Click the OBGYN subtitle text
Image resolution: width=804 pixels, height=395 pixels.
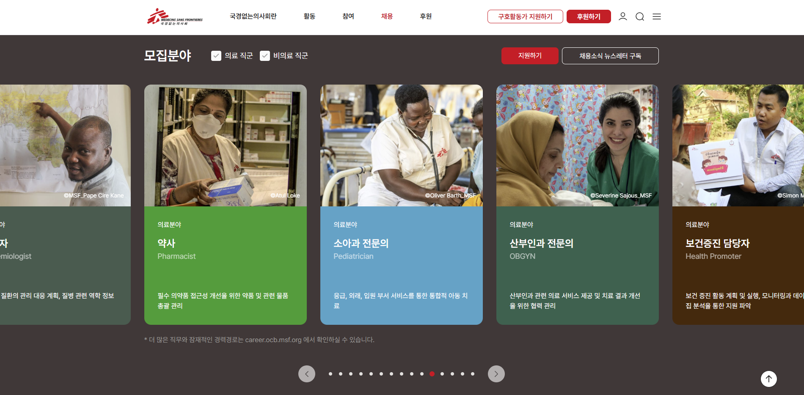523,256
